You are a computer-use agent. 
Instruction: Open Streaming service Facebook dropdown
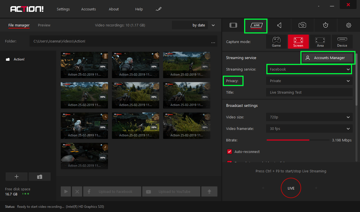(x=309, y=69)
